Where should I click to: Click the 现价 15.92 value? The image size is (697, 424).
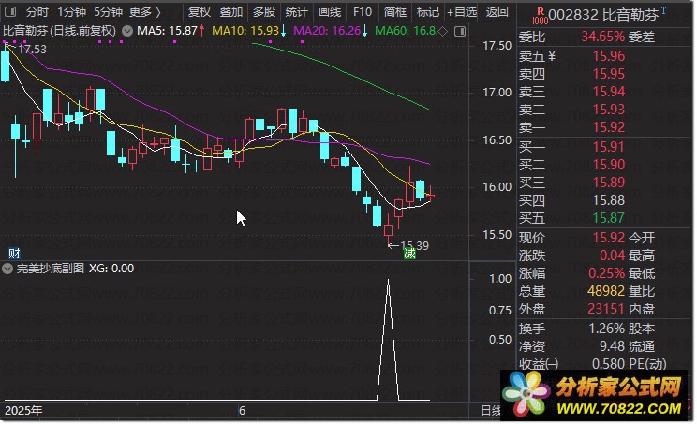click(x=609, y=238)
